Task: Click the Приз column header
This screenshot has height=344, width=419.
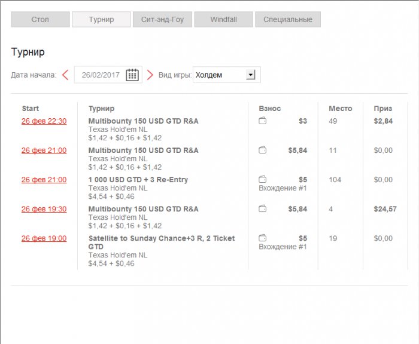Action: click(x=382, y=109)
